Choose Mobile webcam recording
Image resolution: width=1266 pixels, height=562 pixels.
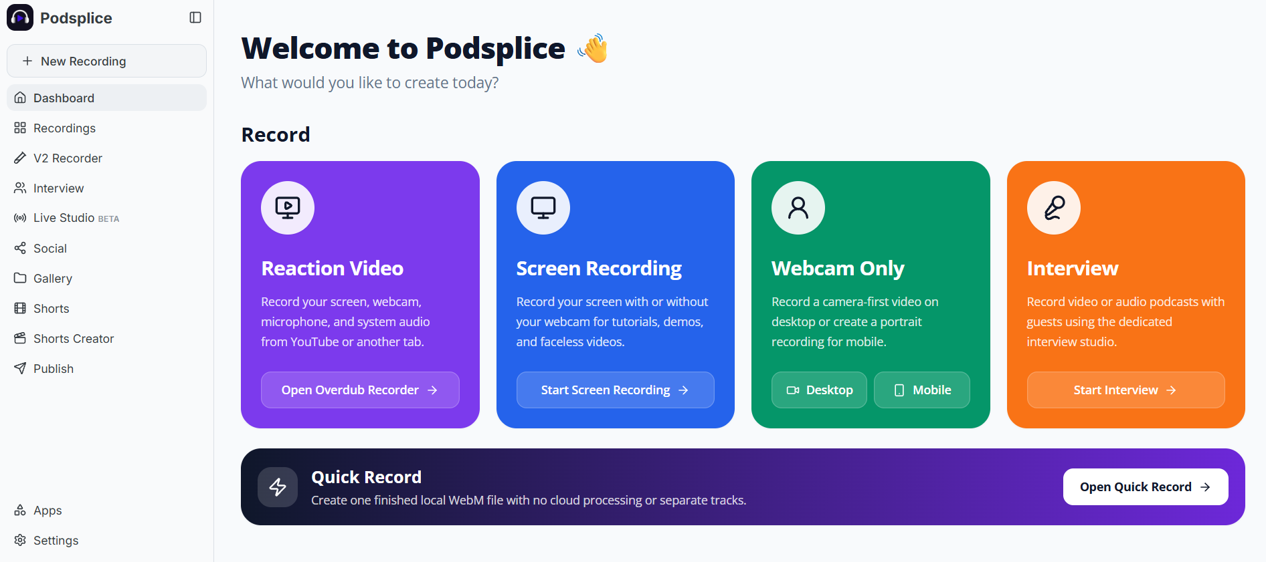[922, 390]
